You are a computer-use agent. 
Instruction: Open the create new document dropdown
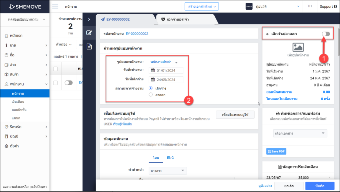point(202,6)
